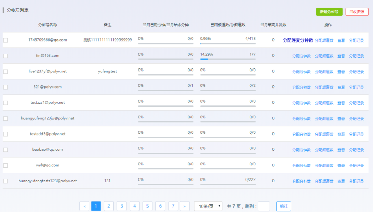Tick the checkbox for baobao@qq.com
This screenshot has height=212, width=373.
(6, 150)
